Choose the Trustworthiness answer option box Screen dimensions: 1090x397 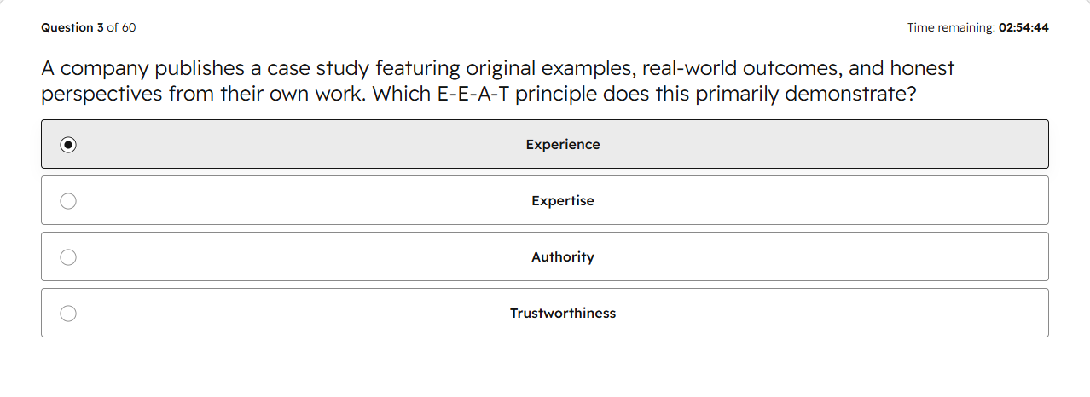pos(545,313)
